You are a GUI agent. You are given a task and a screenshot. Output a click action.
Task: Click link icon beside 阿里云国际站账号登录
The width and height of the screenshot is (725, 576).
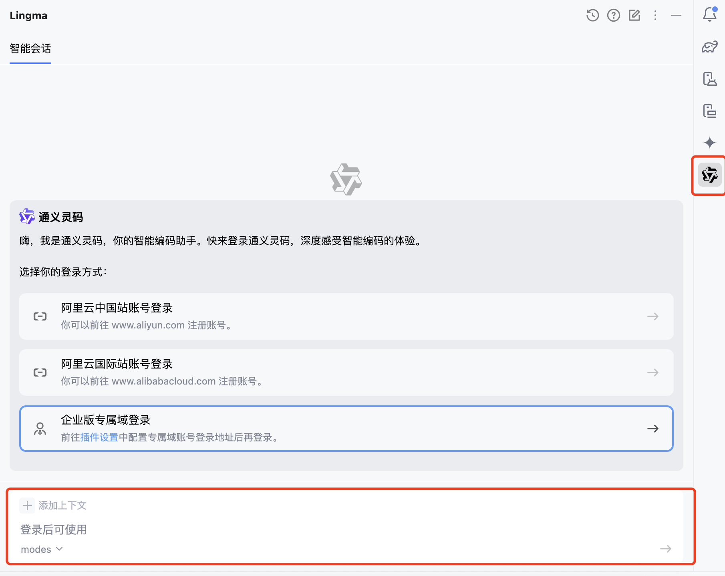point(40,373)
